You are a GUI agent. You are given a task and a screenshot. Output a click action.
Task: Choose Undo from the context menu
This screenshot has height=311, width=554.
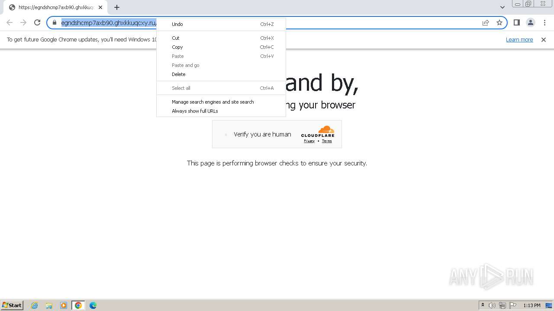221,24
